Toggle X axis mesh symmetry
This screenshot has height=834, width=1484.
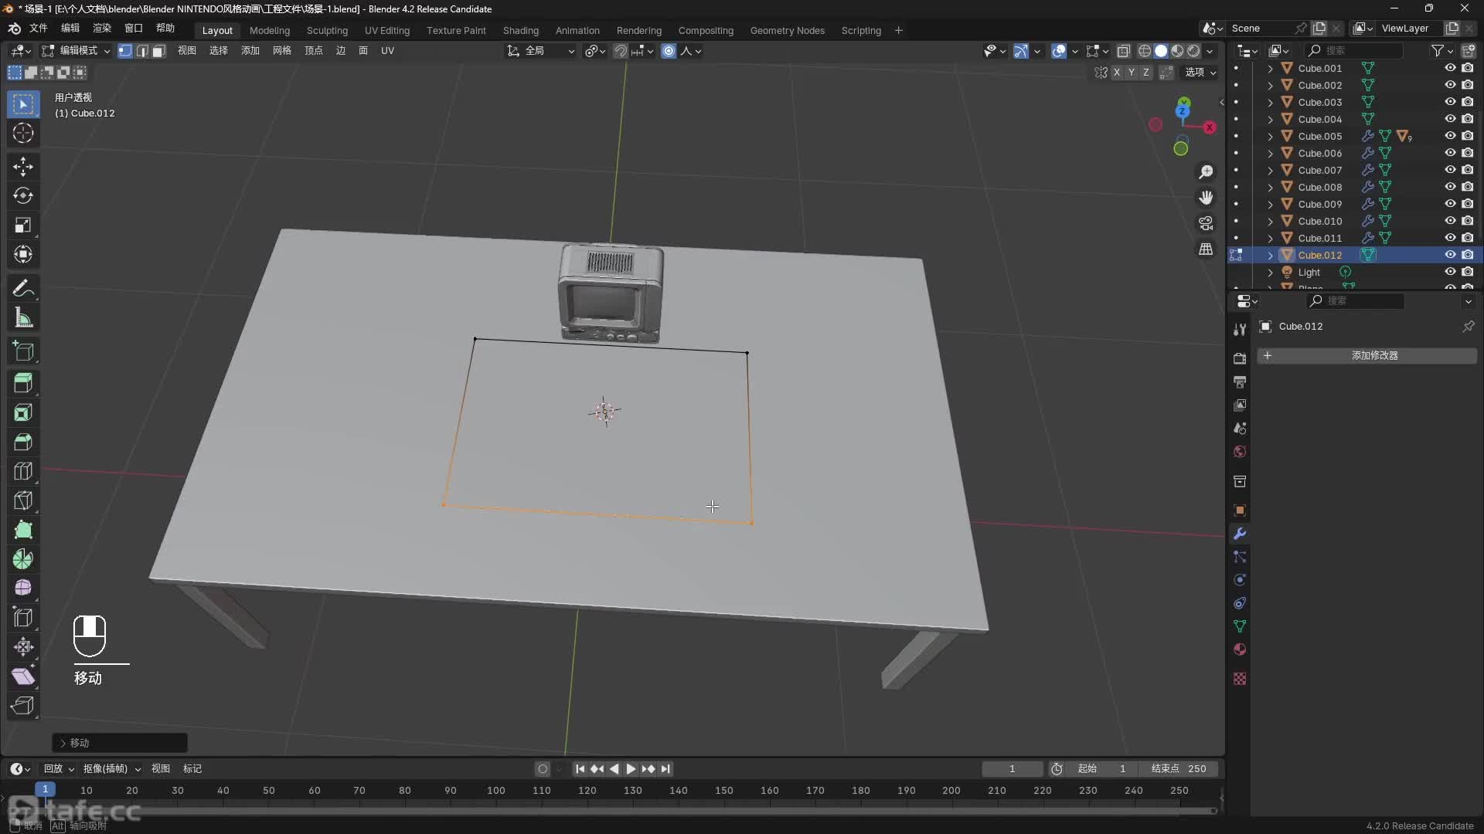[1116, 72]
